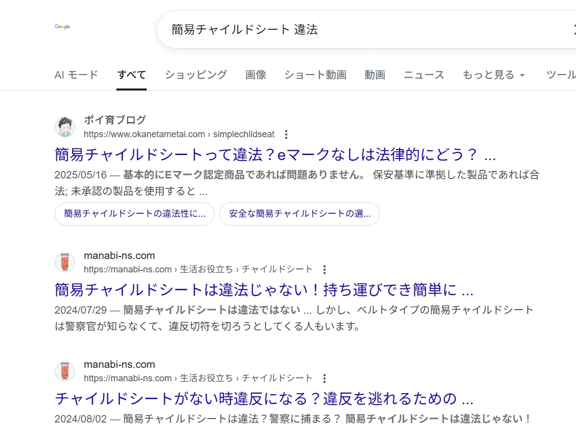Click the ポイ育ブログ site favicon
The image size is (576, 425).
click(65, 127)
